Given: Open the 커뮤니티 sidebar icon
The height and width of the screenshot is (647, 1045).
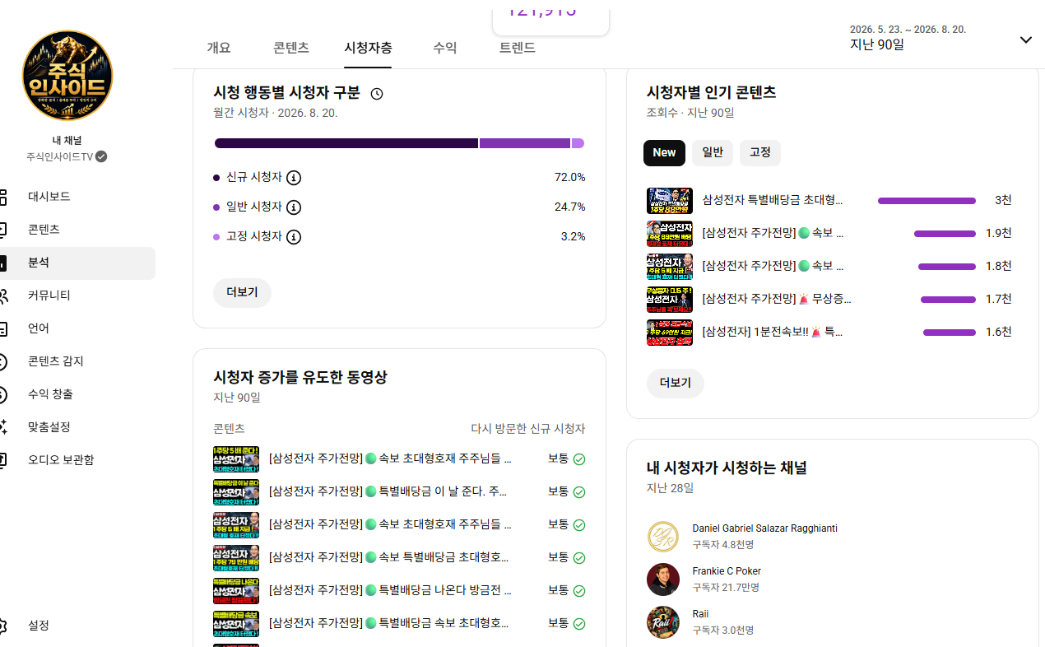Looking at the screenshot, I should click(3, 296).
